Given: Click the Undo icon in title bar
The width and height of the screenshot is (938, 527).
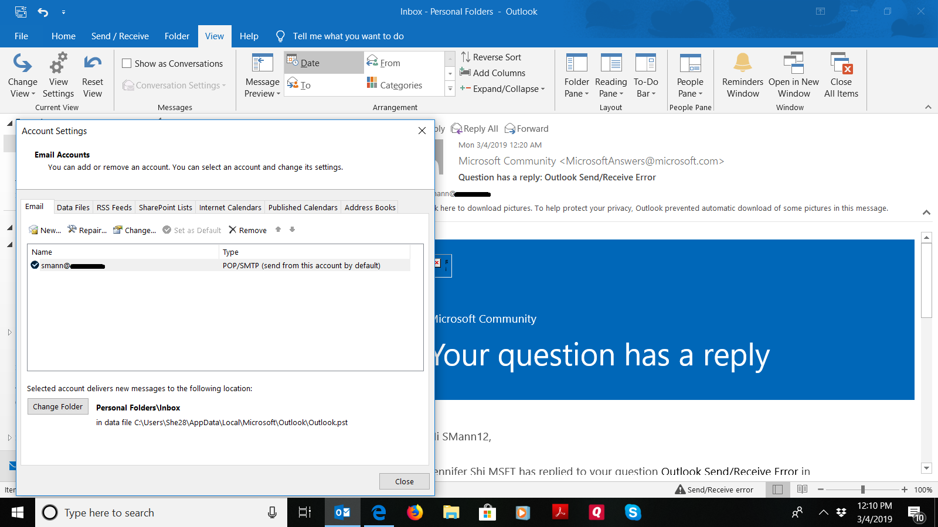Looking at the screenshot, I should point(43,12).
